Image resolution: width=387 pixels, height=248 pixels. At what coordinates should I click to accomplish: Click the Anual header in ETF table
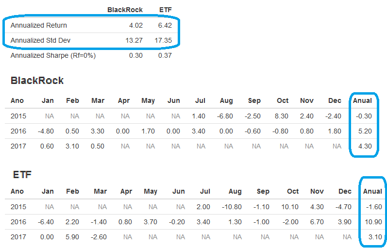[372, 191]
